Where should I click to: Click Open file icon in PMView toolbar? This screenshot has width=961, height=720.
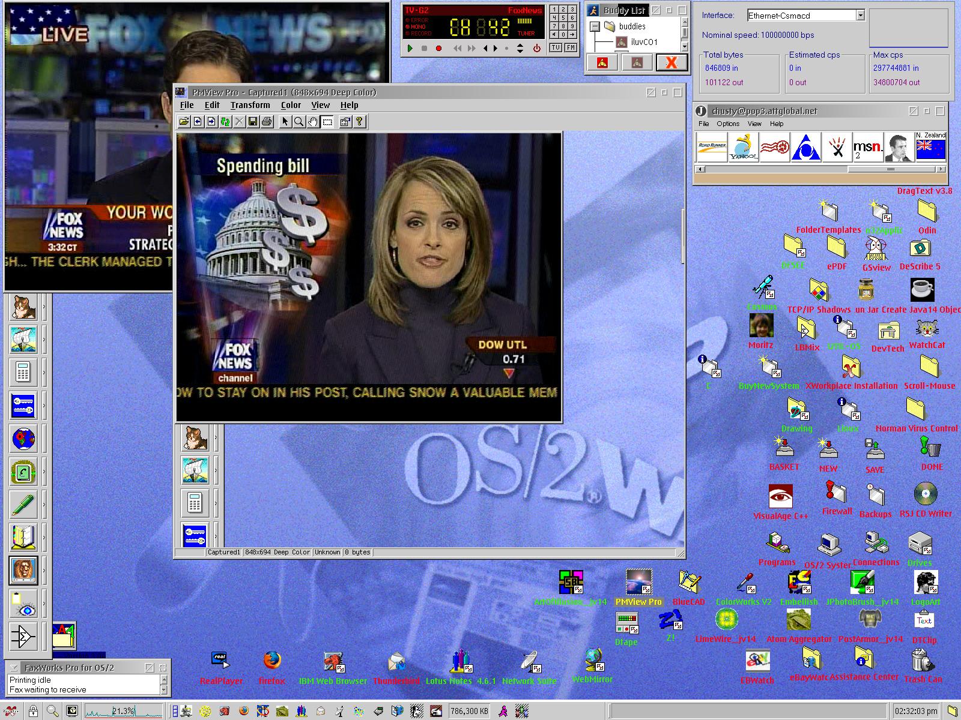click(184, 122)
